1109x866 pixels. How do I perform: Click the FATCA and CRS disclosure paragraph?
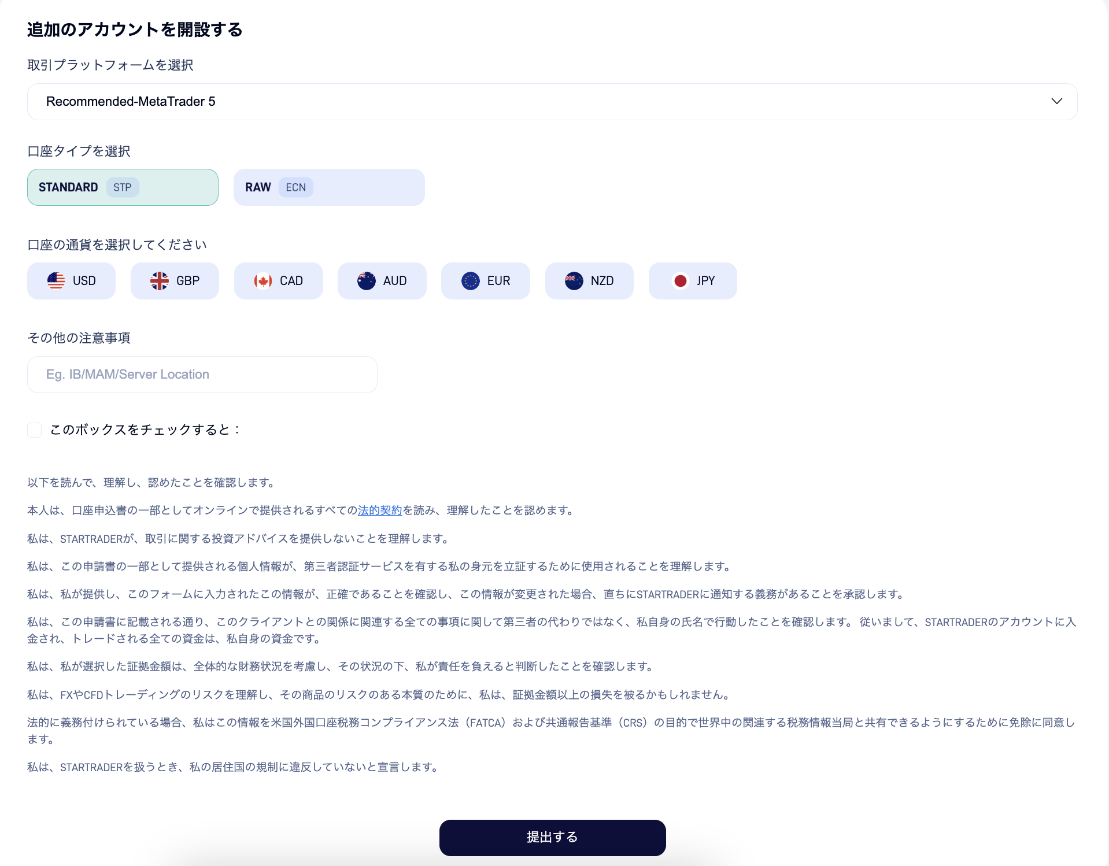click(x=552, y=731)
